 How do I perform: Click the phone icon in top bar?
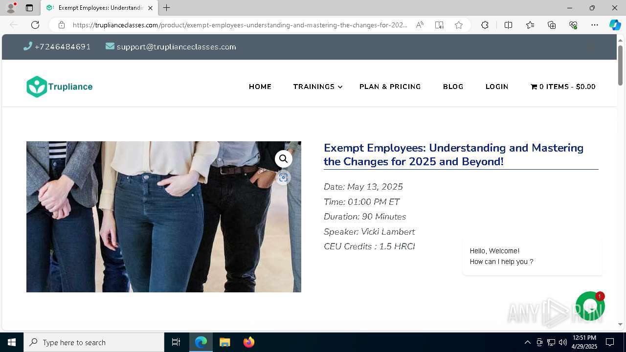[27, 46]
